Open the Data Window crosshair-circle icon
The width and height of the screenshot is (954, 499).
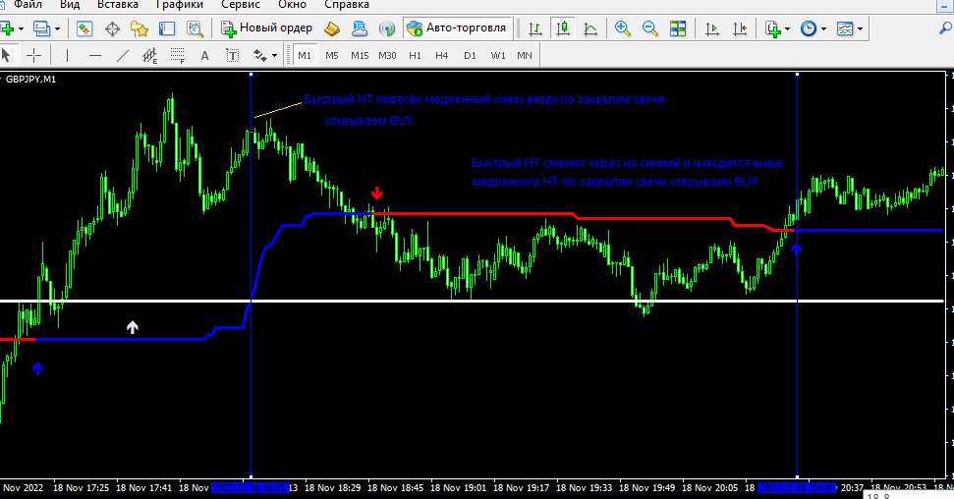pos(113,28)
